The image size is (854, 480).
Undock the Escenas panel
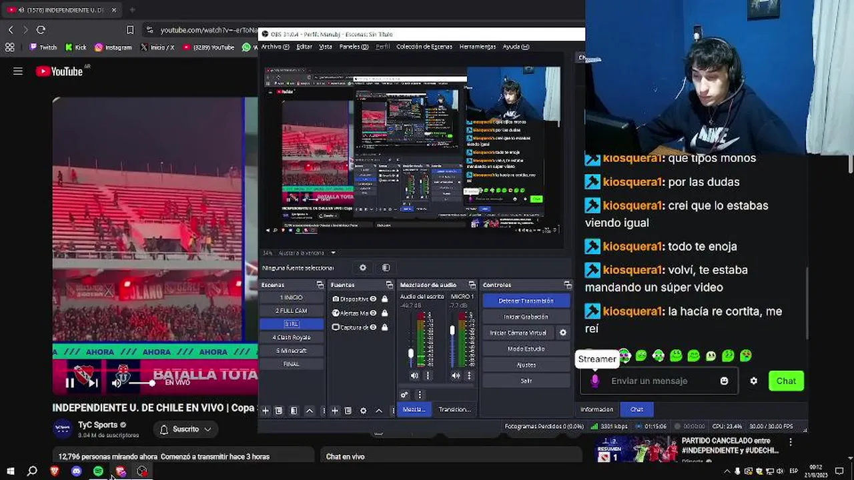[x=320, y=285]
